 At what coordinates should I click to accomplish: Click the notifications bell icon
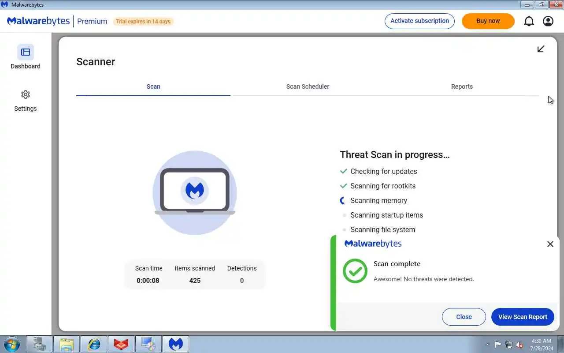529,21
